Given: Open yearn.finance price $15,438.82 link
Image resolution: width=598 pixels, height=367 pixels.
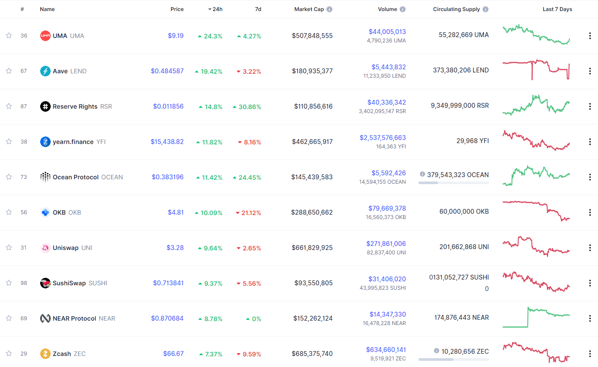Looking at the screenshot, I should click(x=167, y=142).
